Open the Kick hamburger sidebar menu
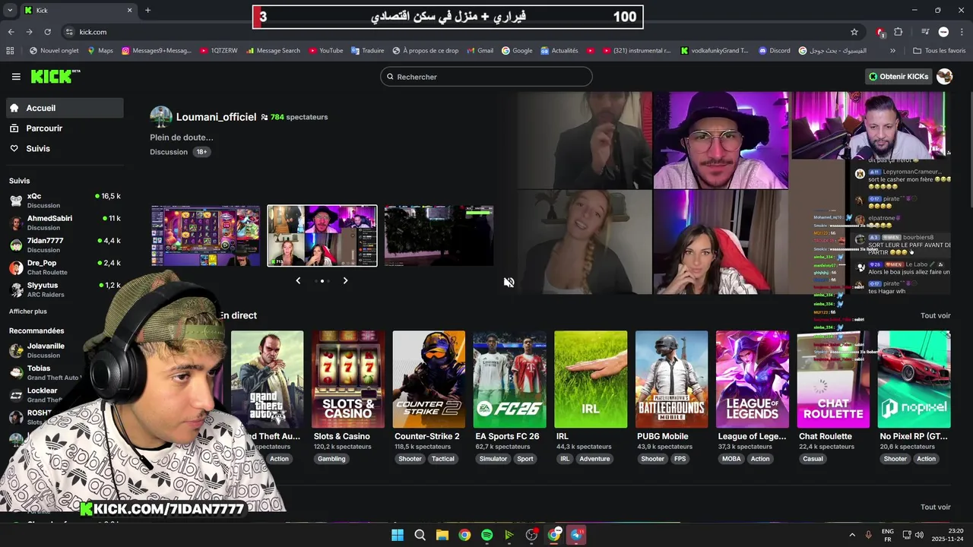Screen dimensions: 973x547 (16, 77)
